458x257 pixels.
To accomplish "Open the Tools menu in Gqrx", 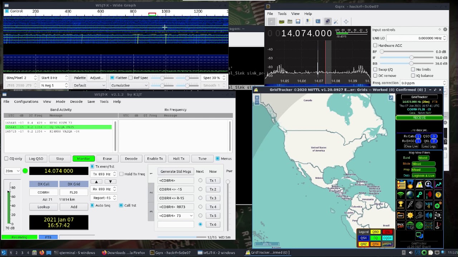I will pyautogui.click(x=282, y=14).
